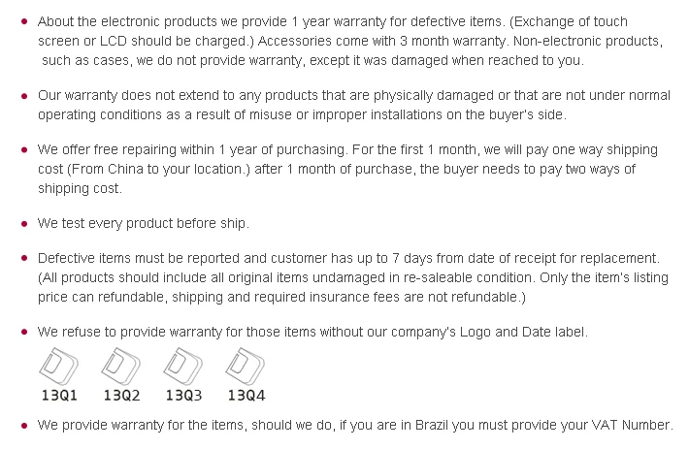Click the 13Q4 logo icon

point(246,366)
